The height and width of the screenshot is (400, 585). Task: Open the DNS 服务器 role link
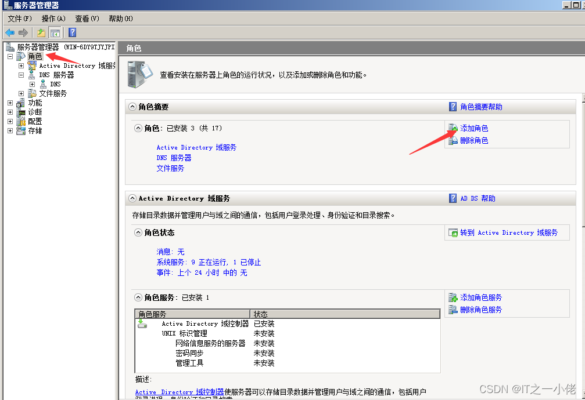coord(174,158)
